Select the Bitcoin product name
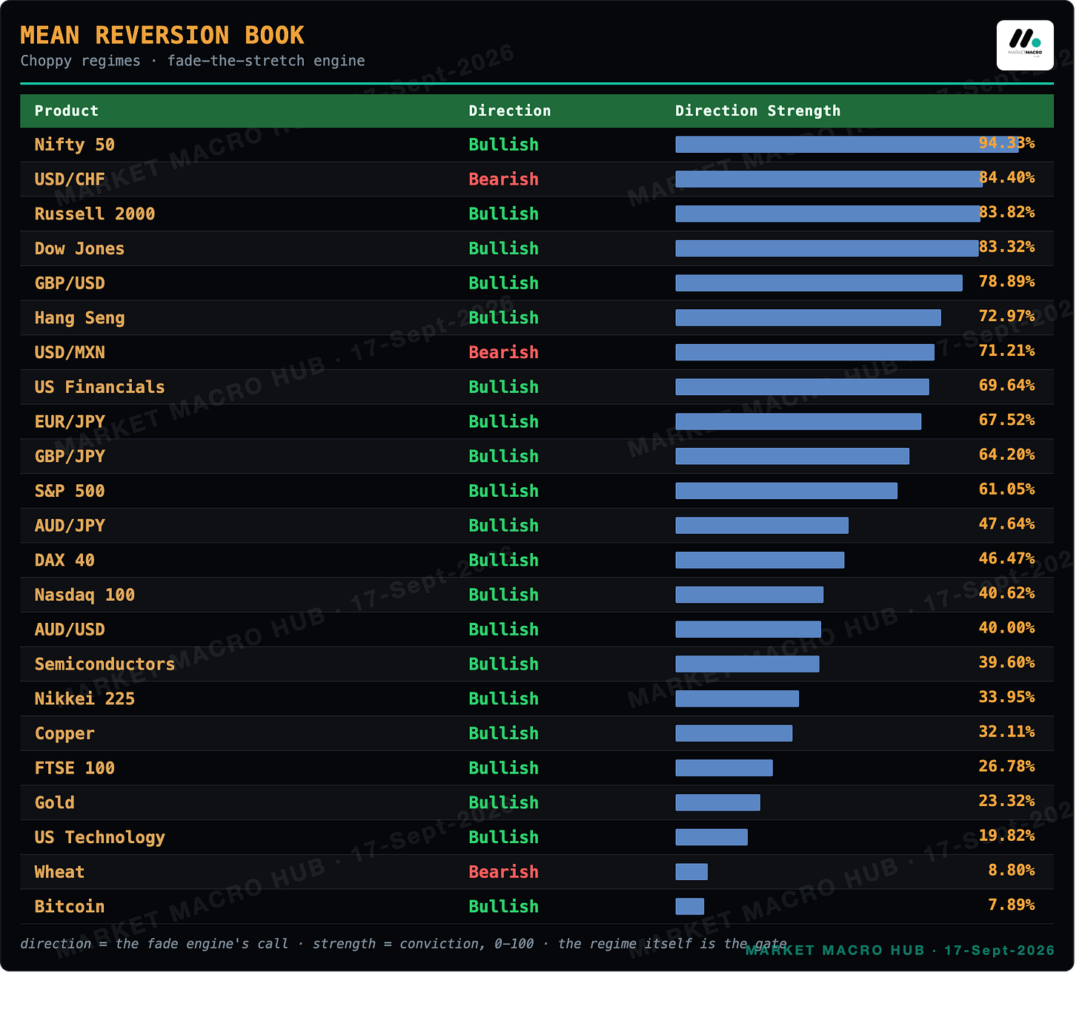The image size is (1079, 1027). (x=70, y=906)
